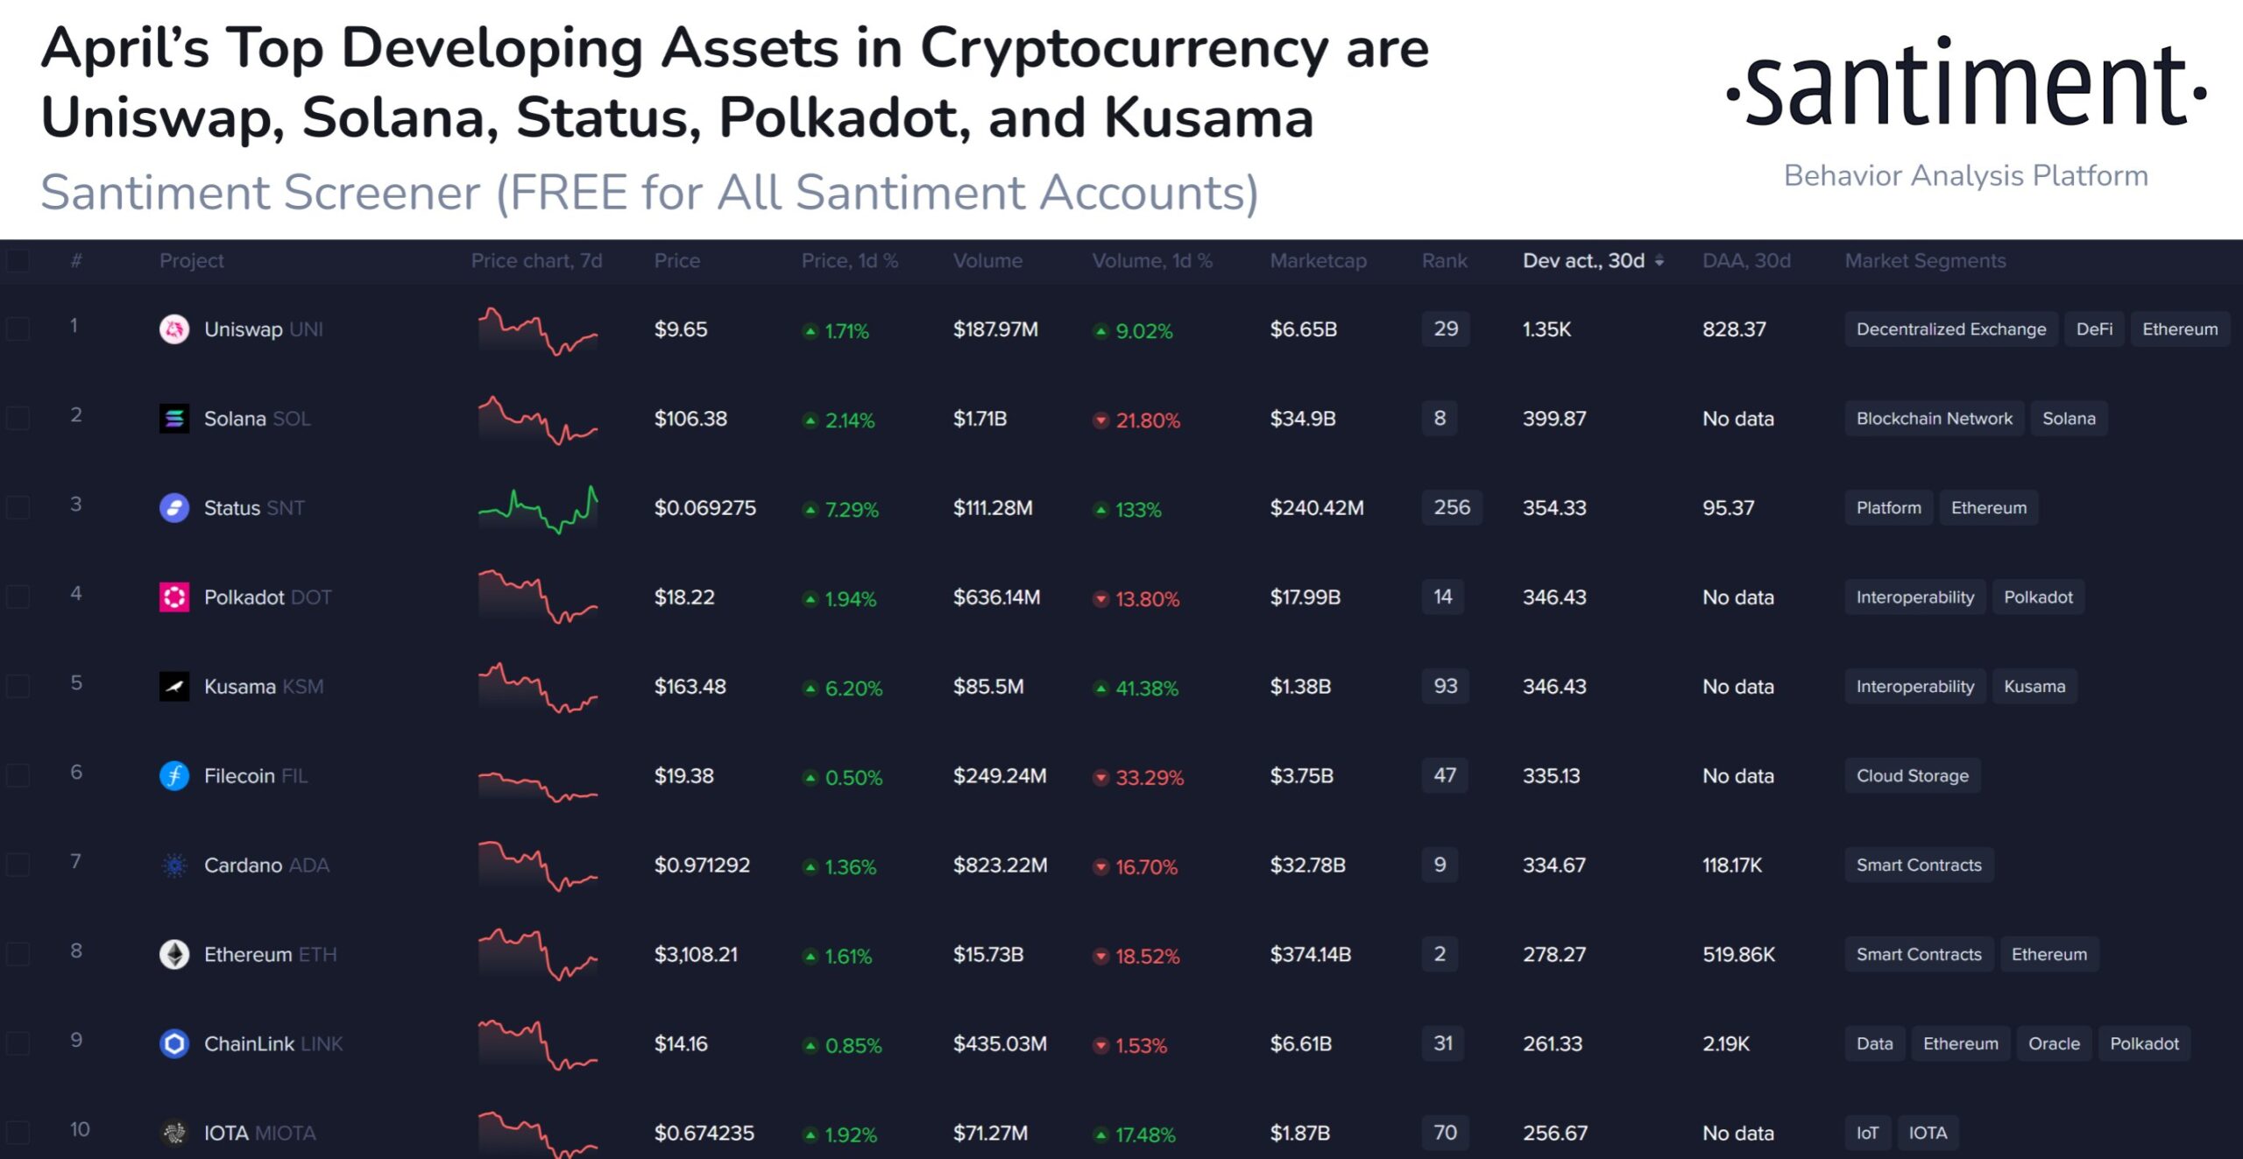The width and height of the screenshot is (2243, 1159).
Task: Click the Market Segments column header
Action: click(x=1925, y=261)
